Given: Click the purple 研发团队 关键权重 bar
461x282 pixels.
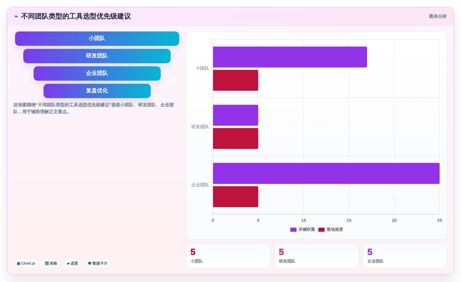Looking at the screenshot, I should tap(235, 115).
